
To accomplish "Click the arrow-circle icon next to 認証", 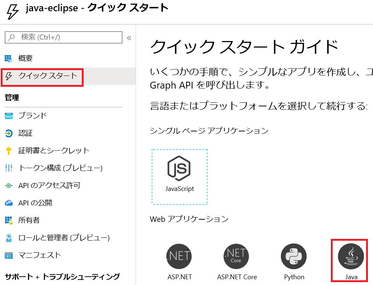I will [9, 133].
